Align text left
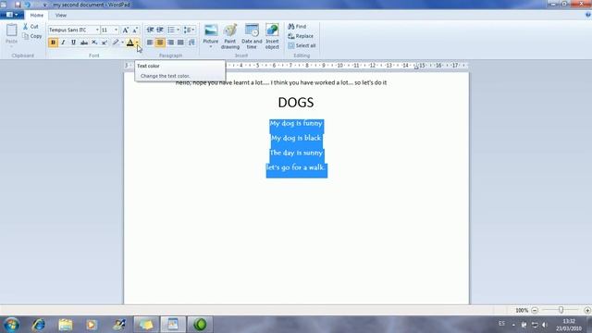Viewport: 592px width, 333px height. click(150, 43)
